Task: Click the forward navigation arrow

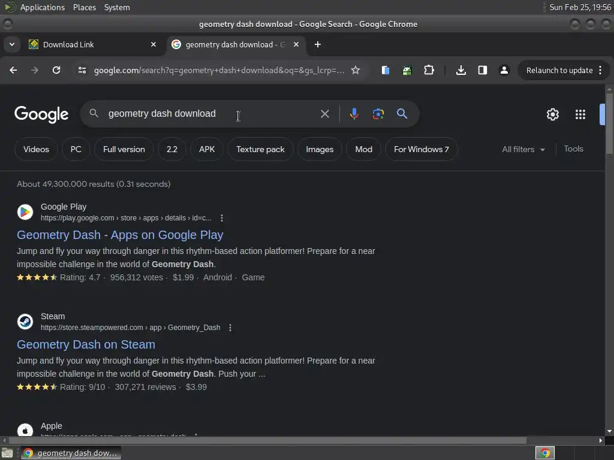Action: click(35, 70)
